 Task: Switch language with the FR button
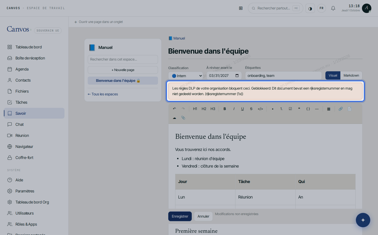click(x=322, y=8)
